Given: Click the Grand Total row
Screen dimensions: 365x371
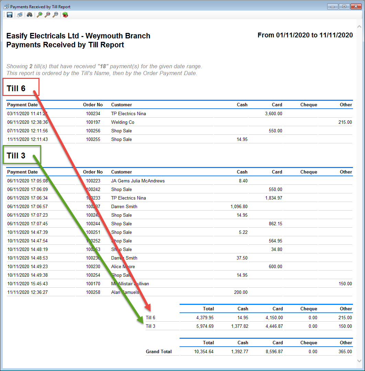Looking at the screenshot, I should [x=158, y=352].
